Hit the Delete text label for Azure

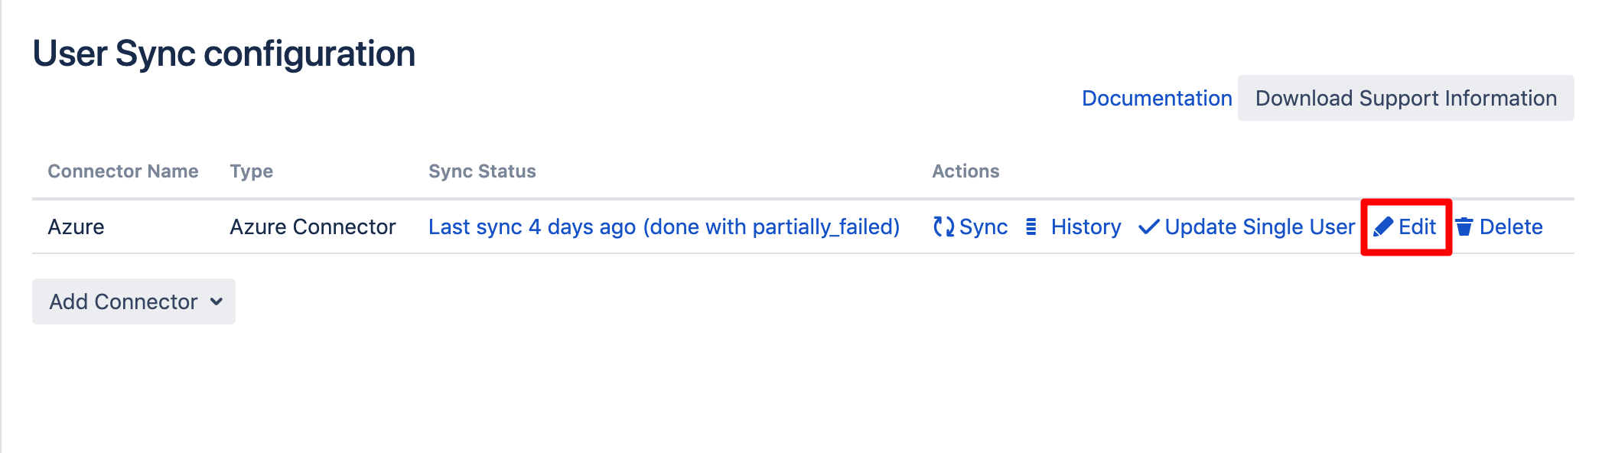tap(1511, 226)
